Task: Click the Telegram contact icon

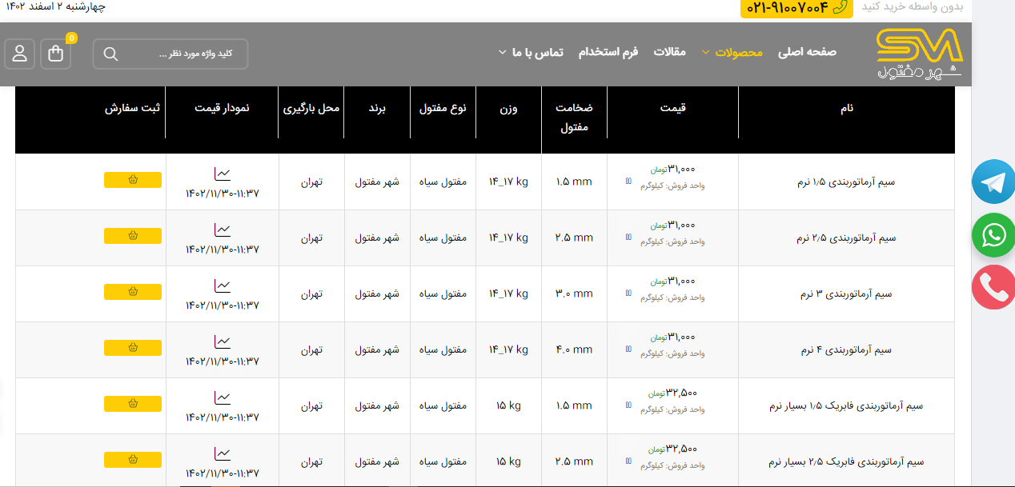Action: (x=993, y=182)
